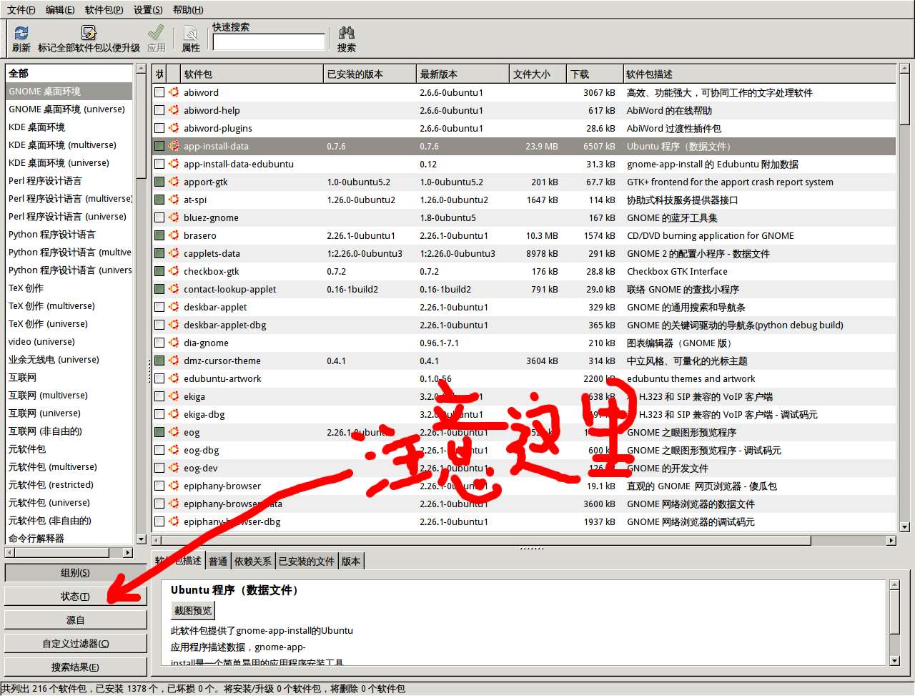This screenshot has height=696, width=915.
Task: Click the Ubuntu logo icon next to ekiga
Action: pyautogui.click(x=174, y=396)
